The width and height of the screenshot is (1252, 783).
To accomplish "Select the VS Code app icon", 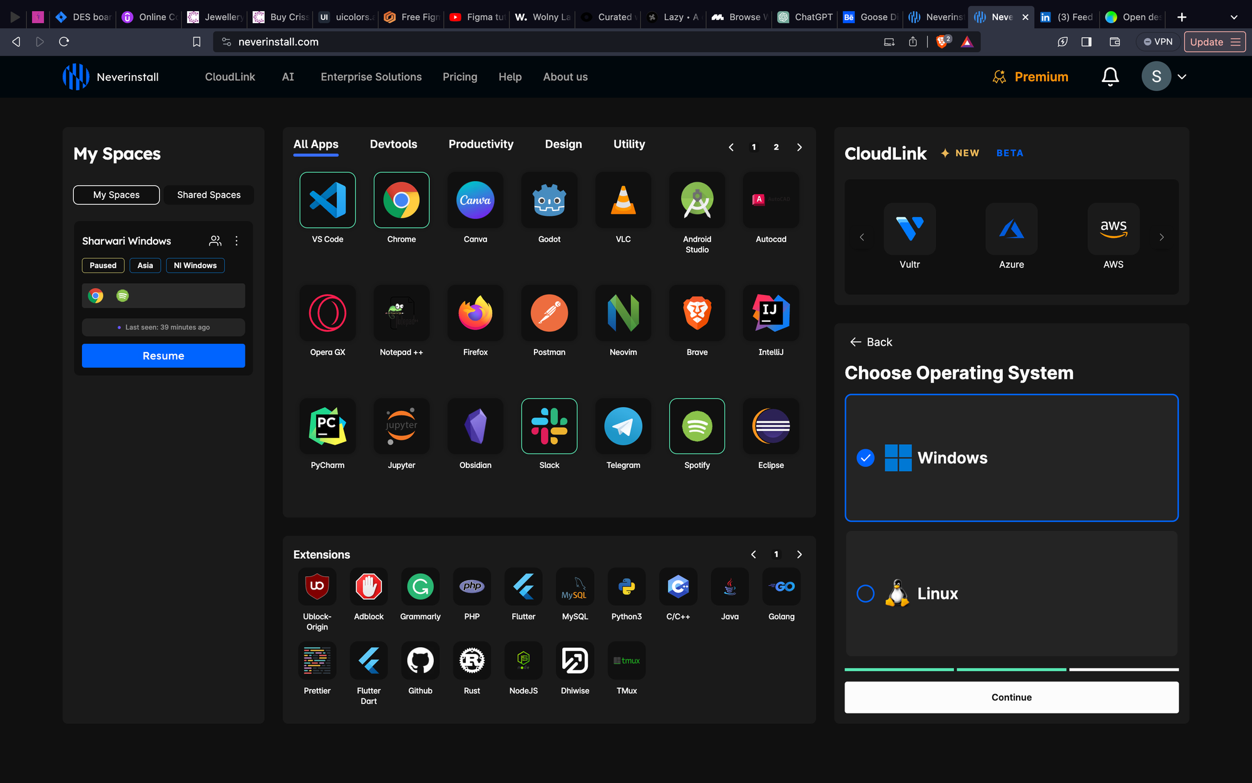I will click(327, 200).
